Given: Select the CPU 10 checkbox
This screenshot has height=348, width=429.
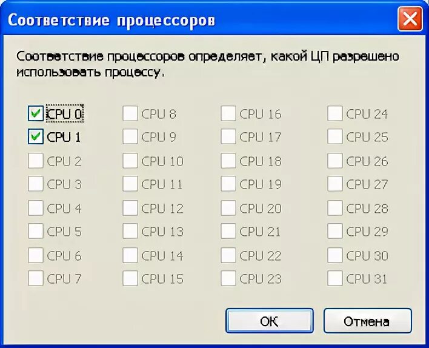Looking at the screenshot, I should pyautogui.click(x=130, y=161).
